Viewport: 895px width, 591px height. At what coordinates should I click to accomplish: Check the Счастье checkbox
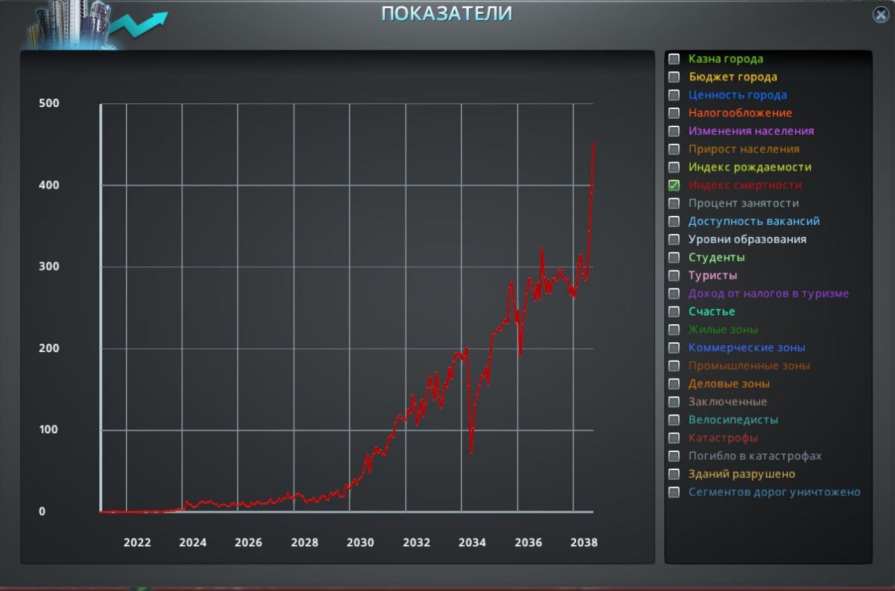[x=674, y=312]
